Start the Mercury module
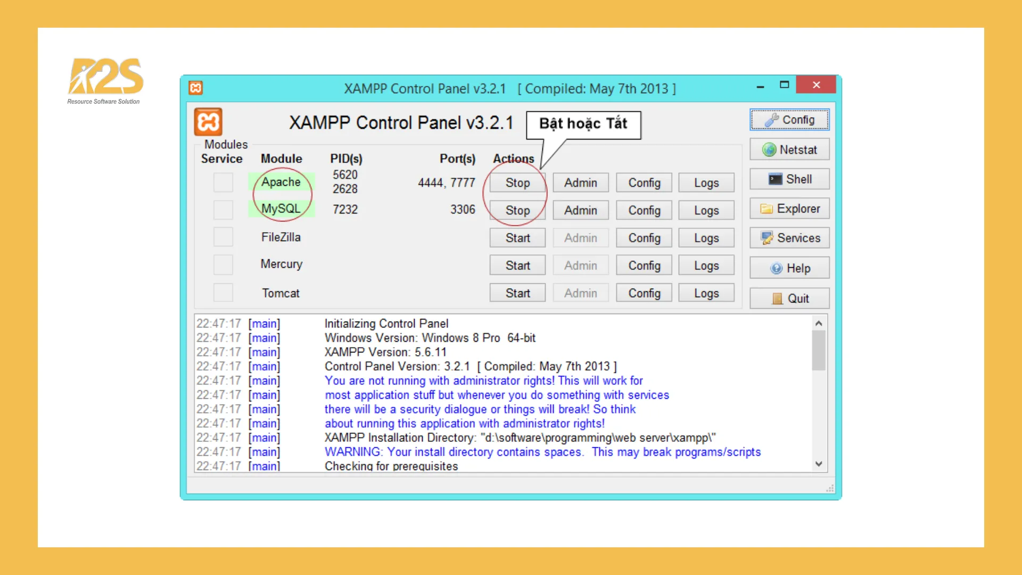Screen dimensions: 1022x575 pos(517,265)
